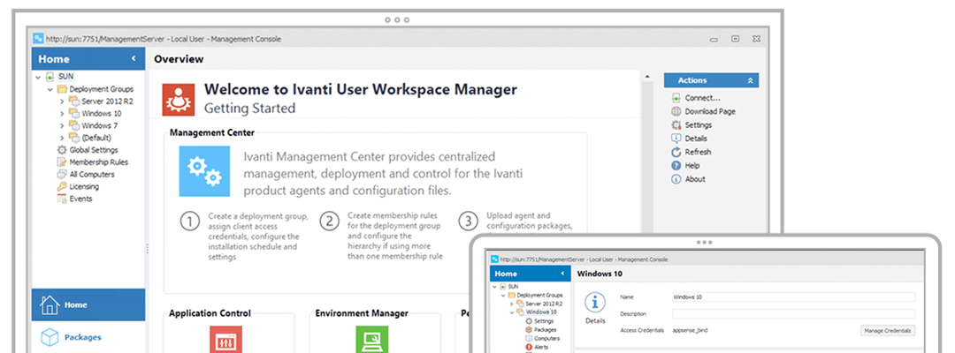
Task: Collapse the SUN node in the small window
Action: 494,286
